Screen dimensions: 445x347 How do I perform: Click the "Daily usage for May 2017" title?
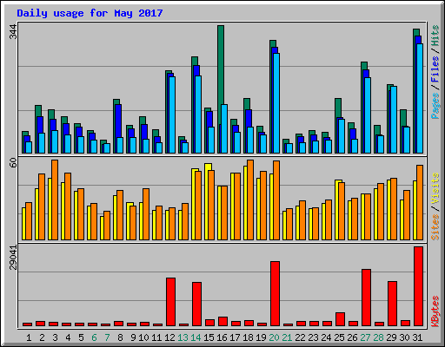pos(90,13)
